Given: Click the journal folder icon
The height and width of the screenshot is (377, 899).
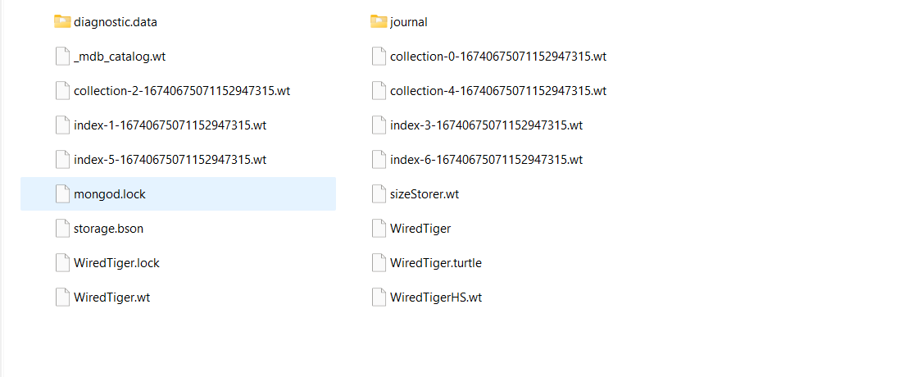Looking at the screenshot, I should pos(379,22).
